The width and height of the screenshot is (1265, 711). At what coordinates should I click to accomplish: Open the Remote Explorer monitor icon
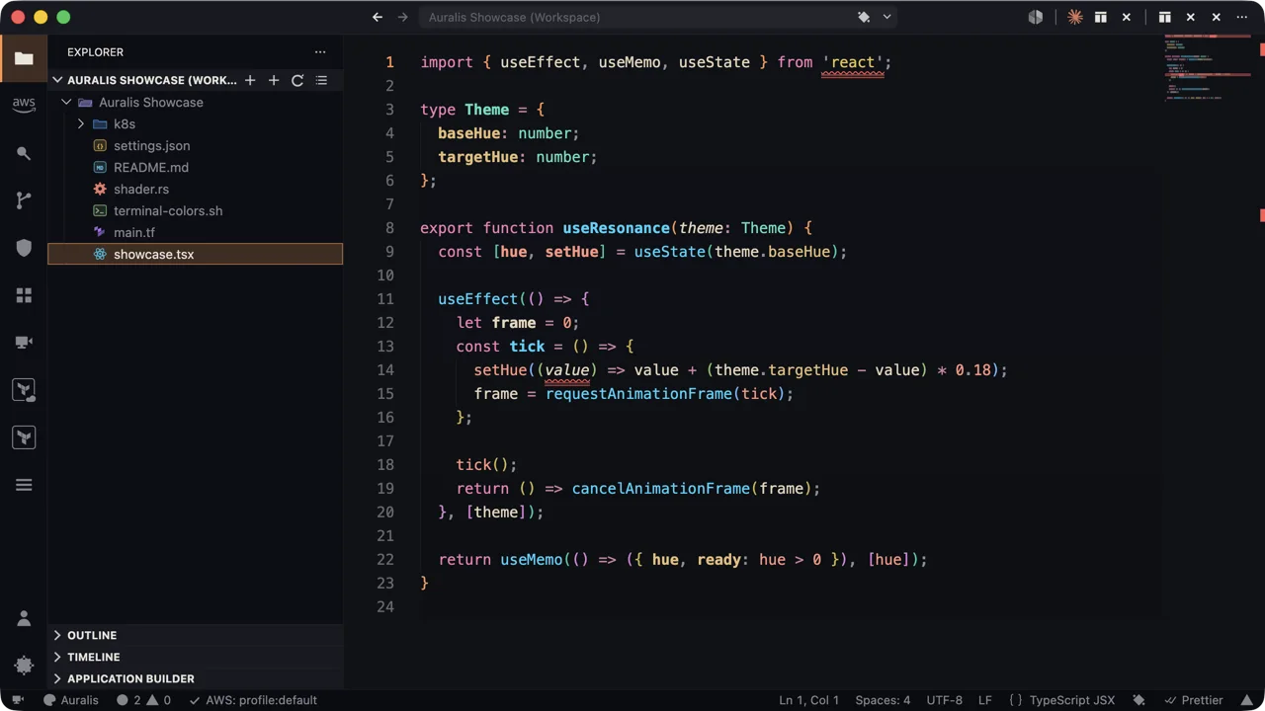24,343
